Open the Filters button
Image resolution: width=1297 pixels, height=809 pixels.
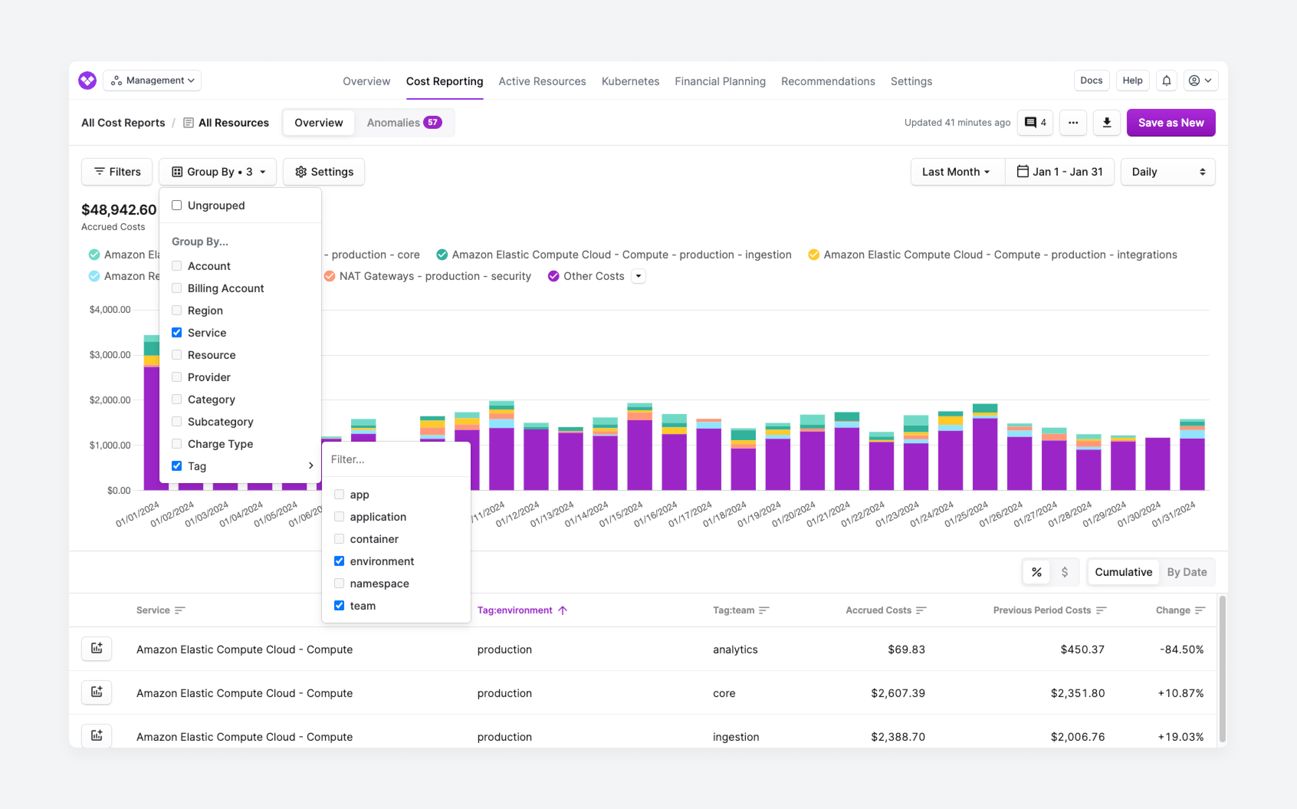[117, 172]
